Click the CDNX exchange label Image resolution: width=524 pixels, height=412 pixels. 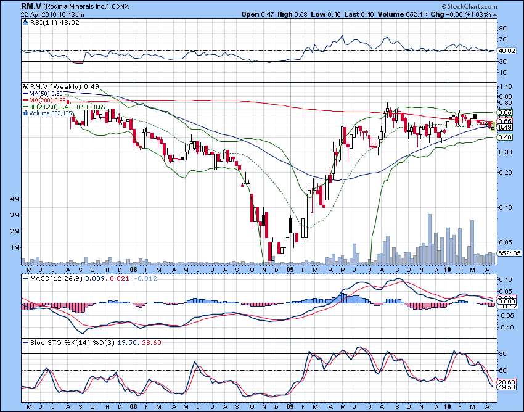[x=120, y=7]
